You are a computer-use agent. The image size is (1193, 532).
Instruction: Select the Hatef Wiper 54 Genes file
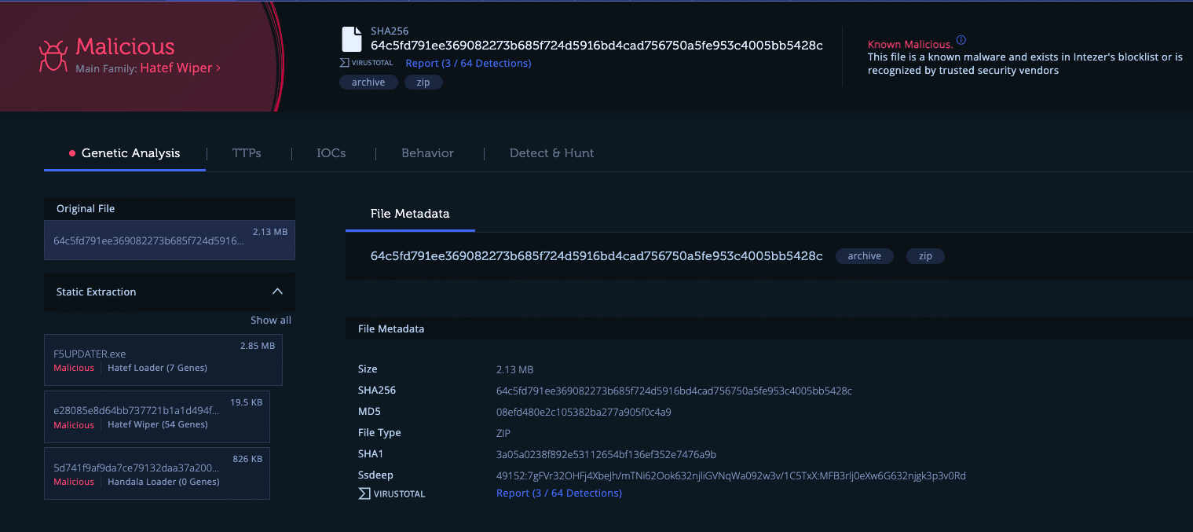(156, 416)
